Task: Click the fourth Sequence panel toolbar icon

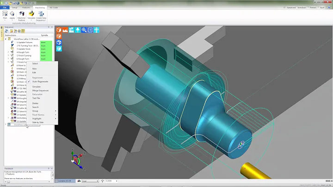Action: click(x=19, y=31)
